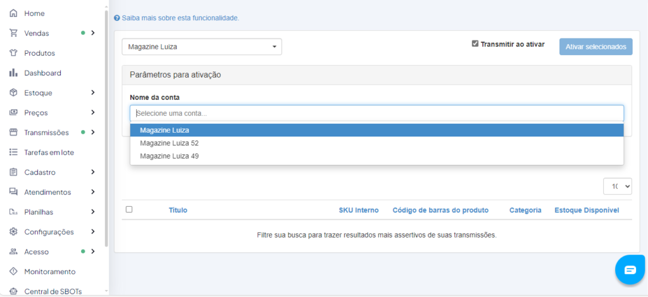This screenshot has height=297, width=648.
Task: Click the Ativar selecionados button
Action: [x=596, y=47]
